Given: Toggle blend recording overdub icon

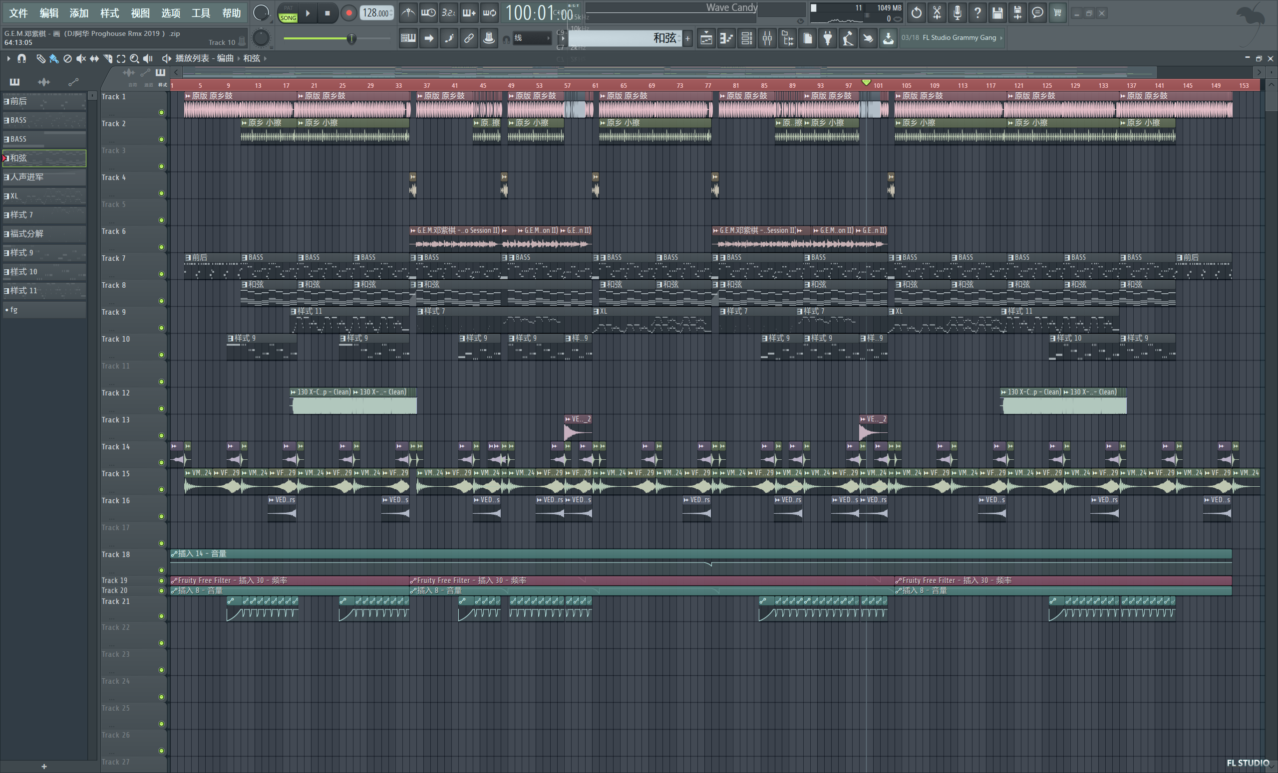Looking at the screenshot, I should 469,13.
